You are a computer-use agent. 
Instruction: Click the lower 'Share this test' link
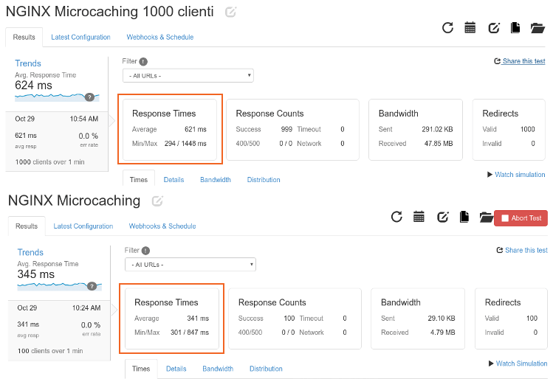point(526,250)
